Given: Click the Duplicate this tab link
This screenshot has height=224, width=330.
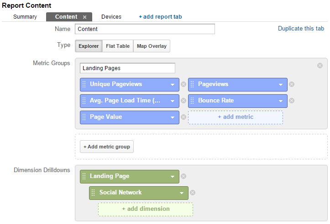Looking at the screenshot, I should tap(301, 29).
